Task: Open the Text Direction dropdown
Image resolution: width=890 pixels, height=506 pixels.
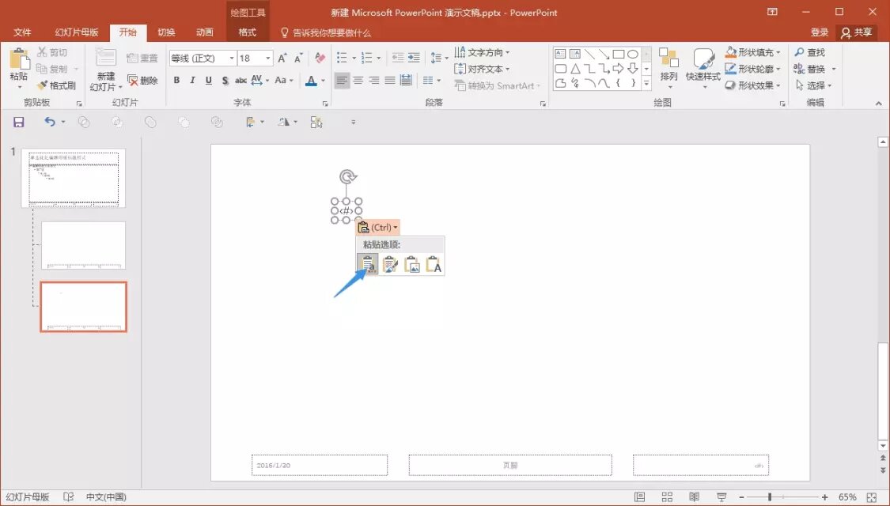Action: [482, 52]
